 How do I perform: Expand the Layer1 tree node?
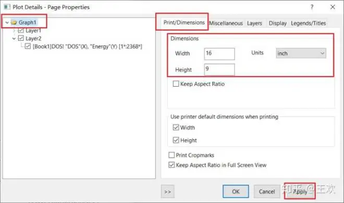[14, 31]
